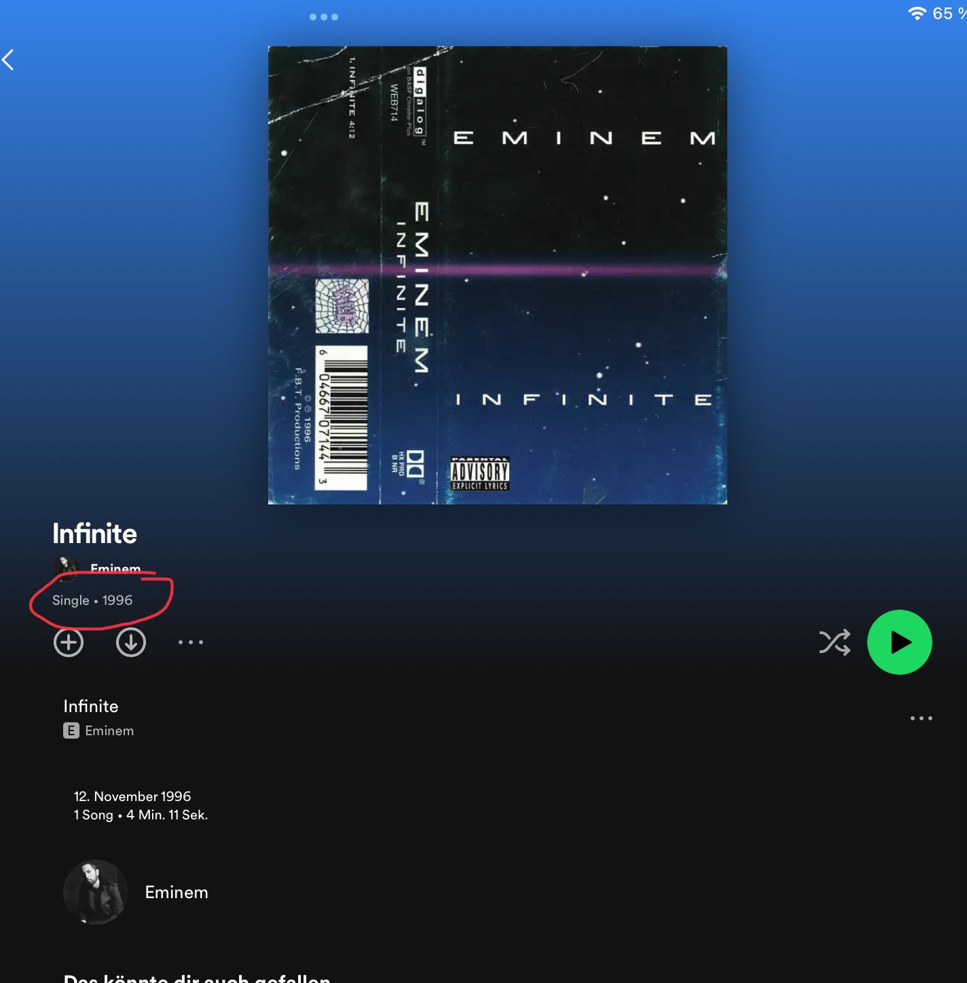Open Eminem's large circular profile picture
Viewport: 967px width, 983px height.
(96, 892)
